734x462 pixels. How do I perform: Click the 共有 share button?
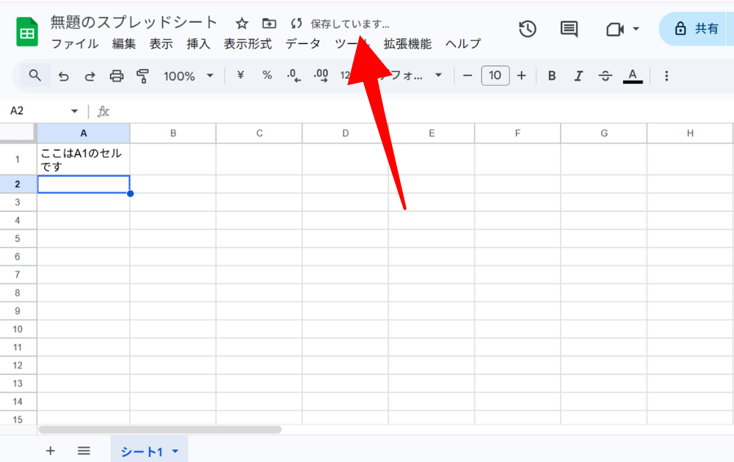(697, 29)
